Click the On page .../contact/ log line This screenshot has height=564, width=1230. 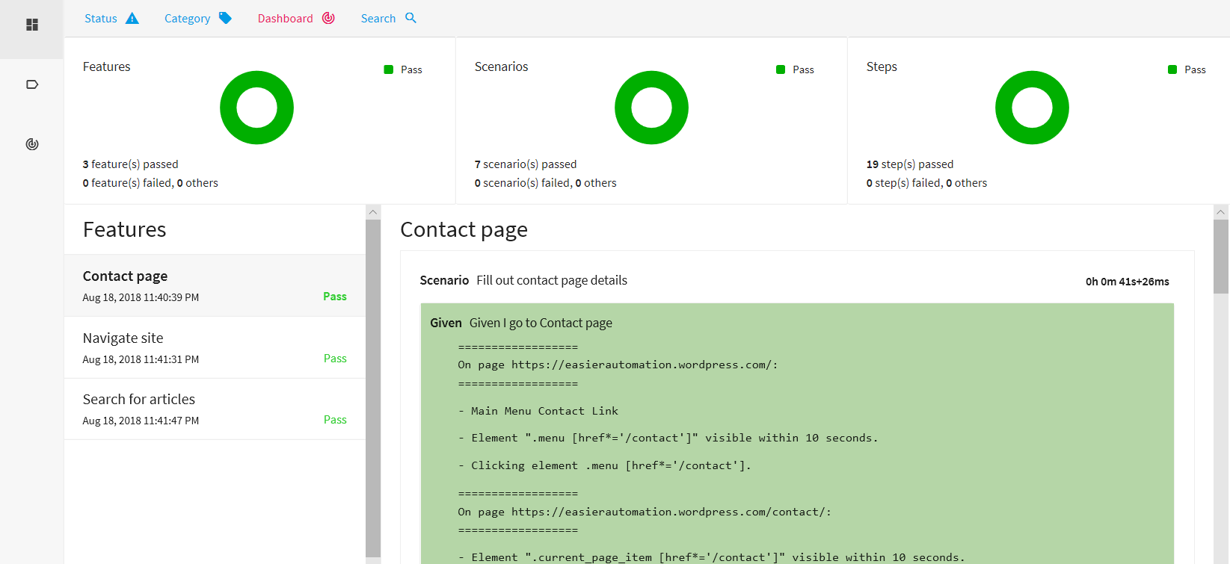pos(645,512)
